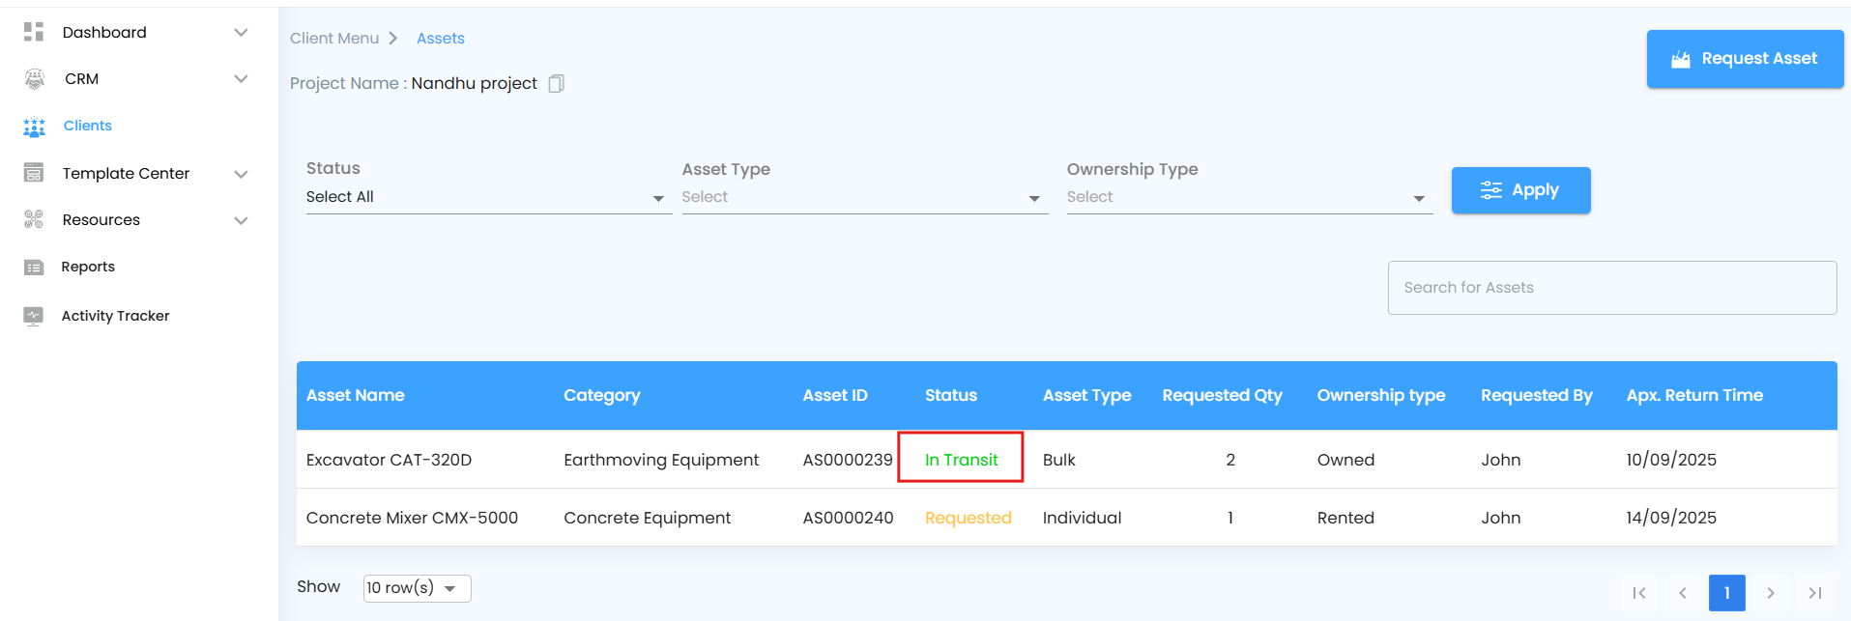Viewport: 1851px width, 621px height.
Task: Open the Status filter dropdown
Action: 488,197
